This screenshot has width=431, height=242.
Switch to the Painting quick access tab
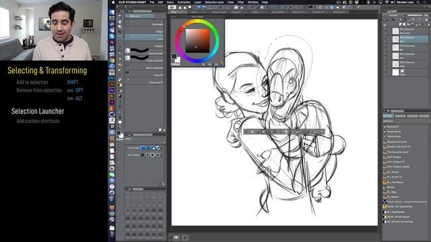(x=388, y=116)
